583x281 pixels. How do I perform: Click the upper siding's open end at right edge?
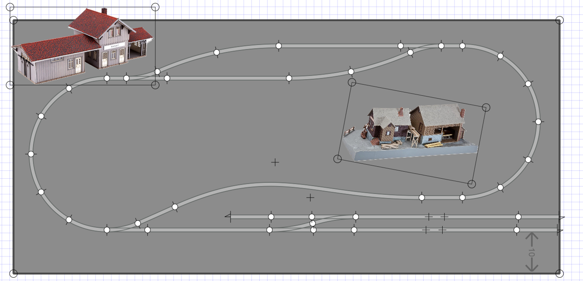click(x=561, y=217)
